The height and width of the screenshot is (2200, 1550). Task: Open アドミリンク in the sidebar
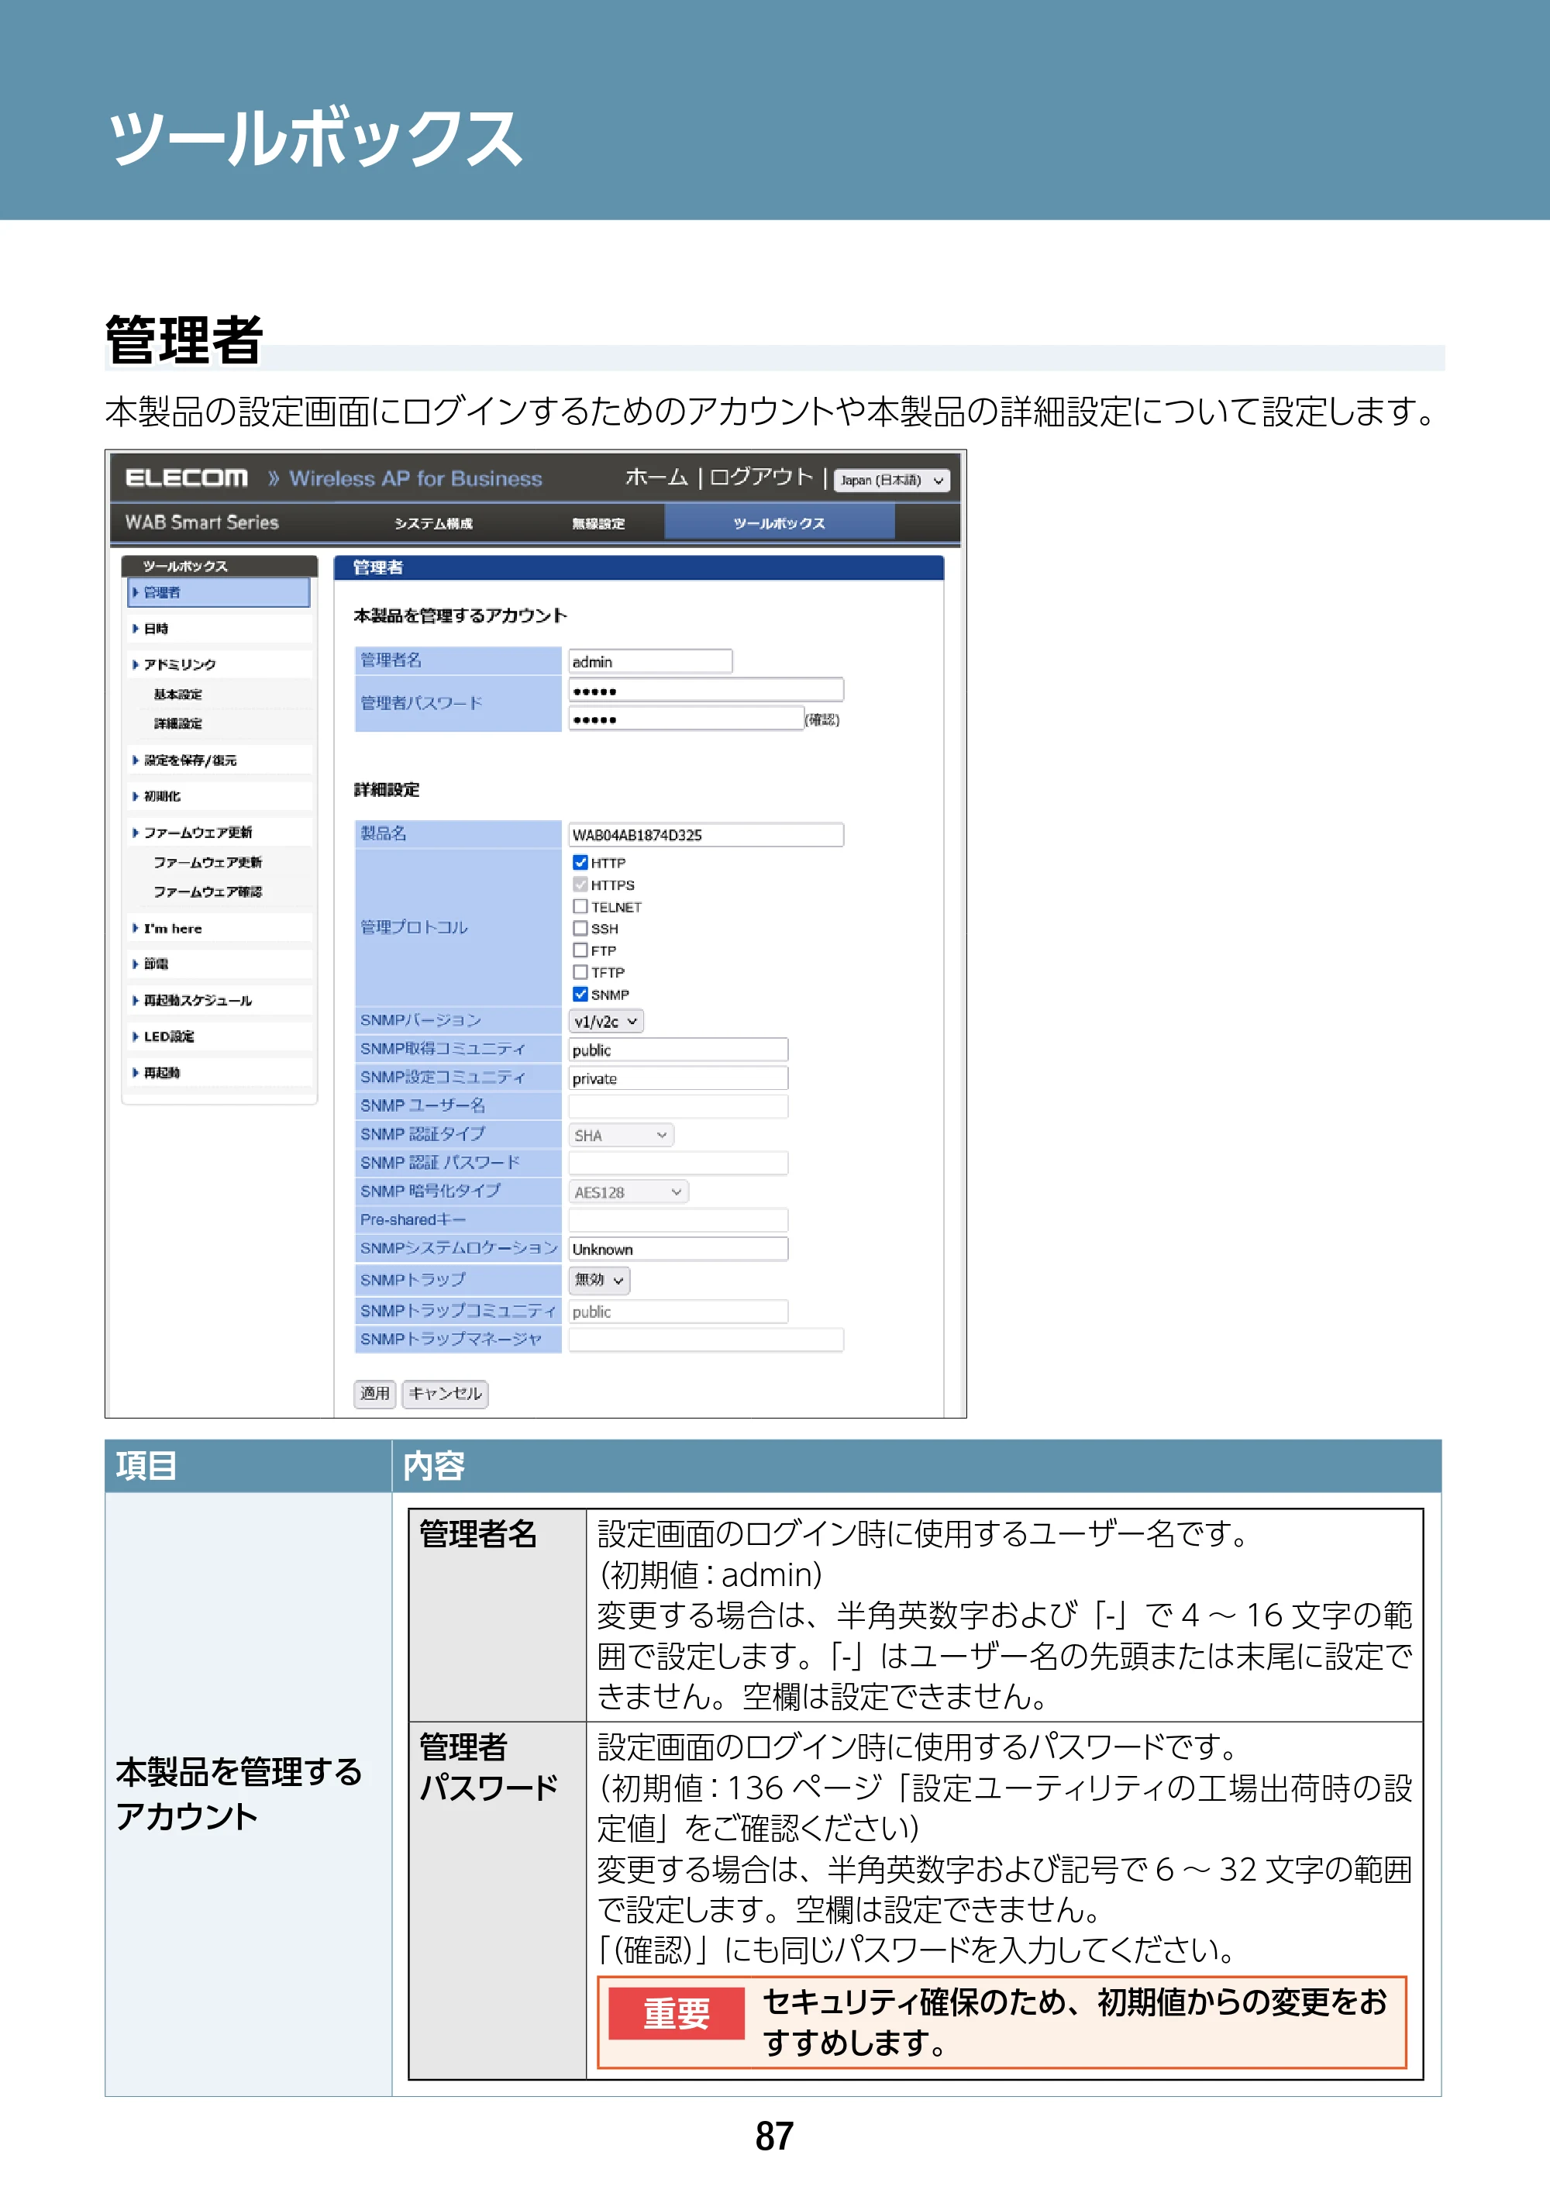(x=219, y=664)
